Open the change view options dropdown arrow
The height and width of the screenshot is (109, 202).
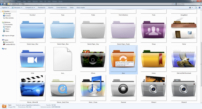192,8
